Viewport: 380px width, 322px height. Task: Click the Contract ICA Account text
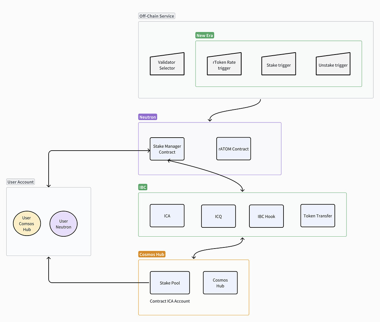tap(170, 301)
